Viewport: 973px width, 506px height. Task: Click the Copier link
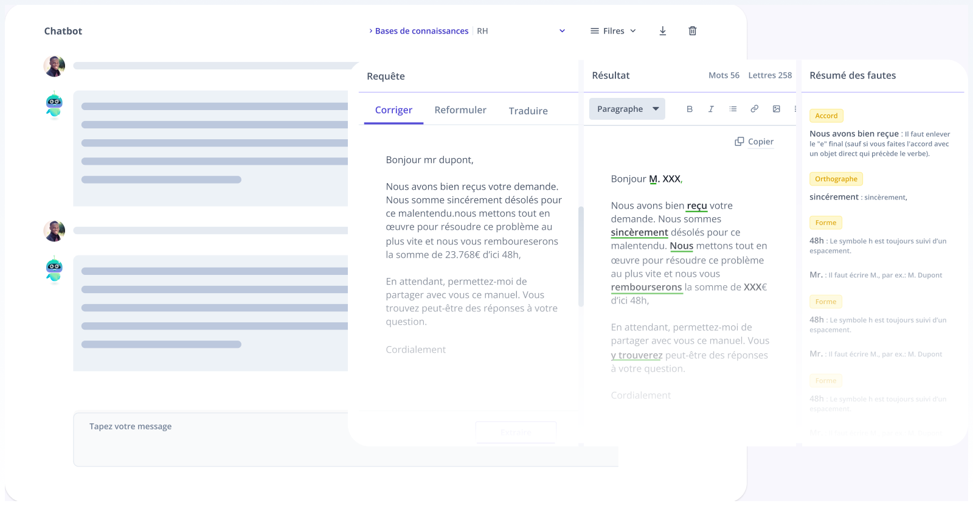pos(760,142)
